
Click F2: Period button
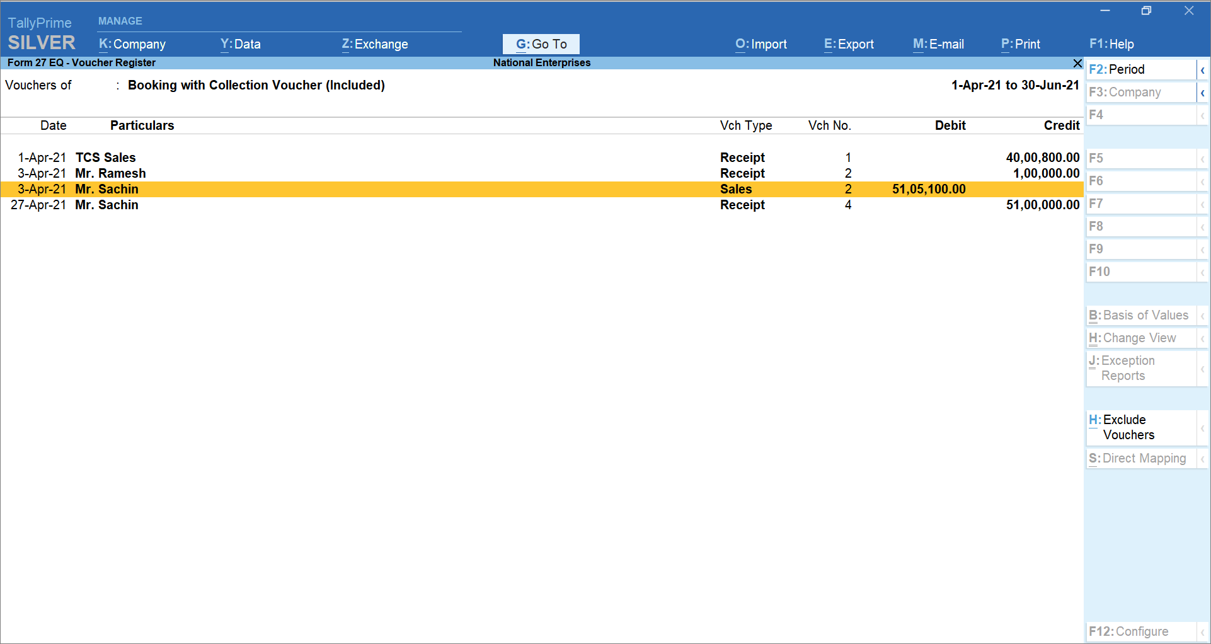point(1141,69)
